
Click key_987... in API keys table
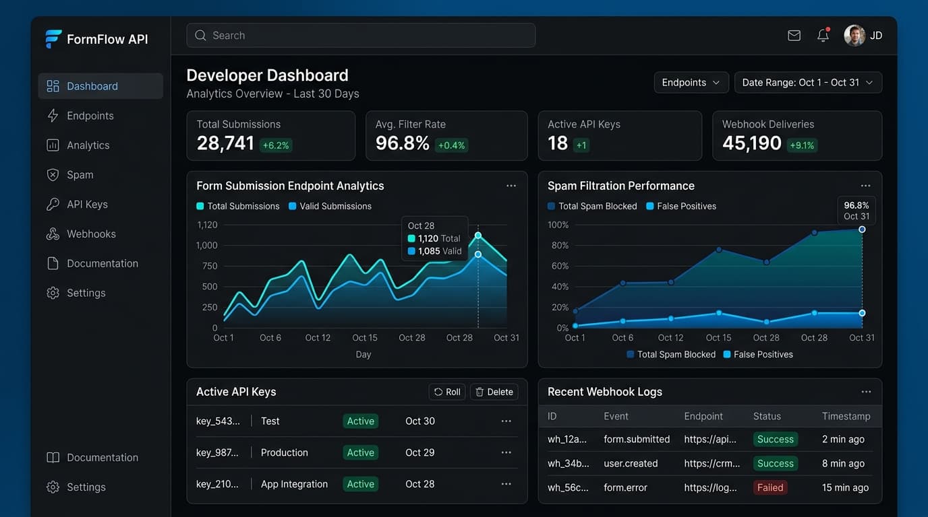point(217,453)
